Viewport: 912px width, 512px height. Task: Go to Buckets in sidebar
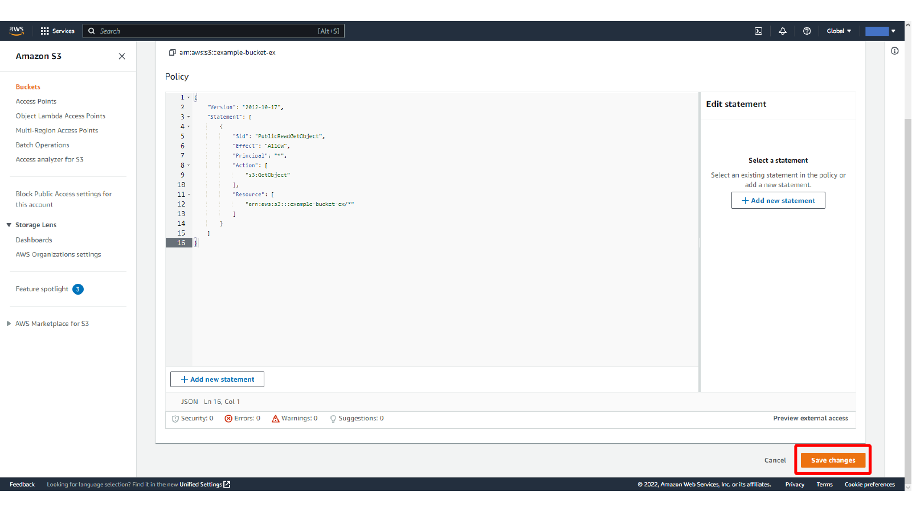pyautogui.click(x=28, y=87)
